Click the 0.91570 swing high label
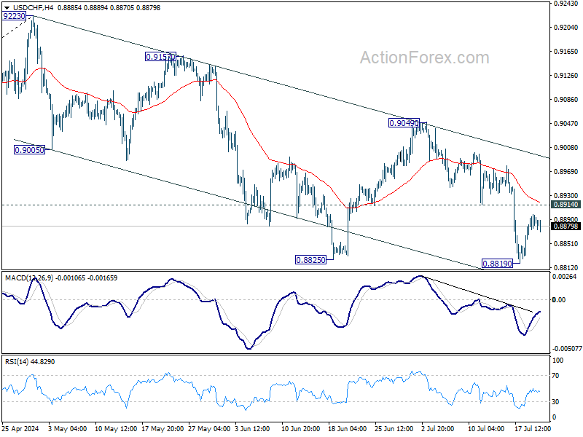Image resolution: width=583 pixels, height=437 pixels. point(160,57)
